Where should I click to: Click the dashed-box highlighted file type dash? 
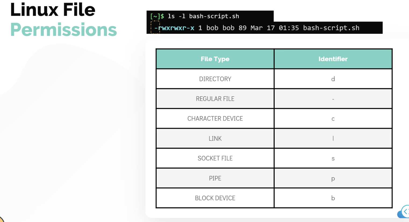click(155, 28)
